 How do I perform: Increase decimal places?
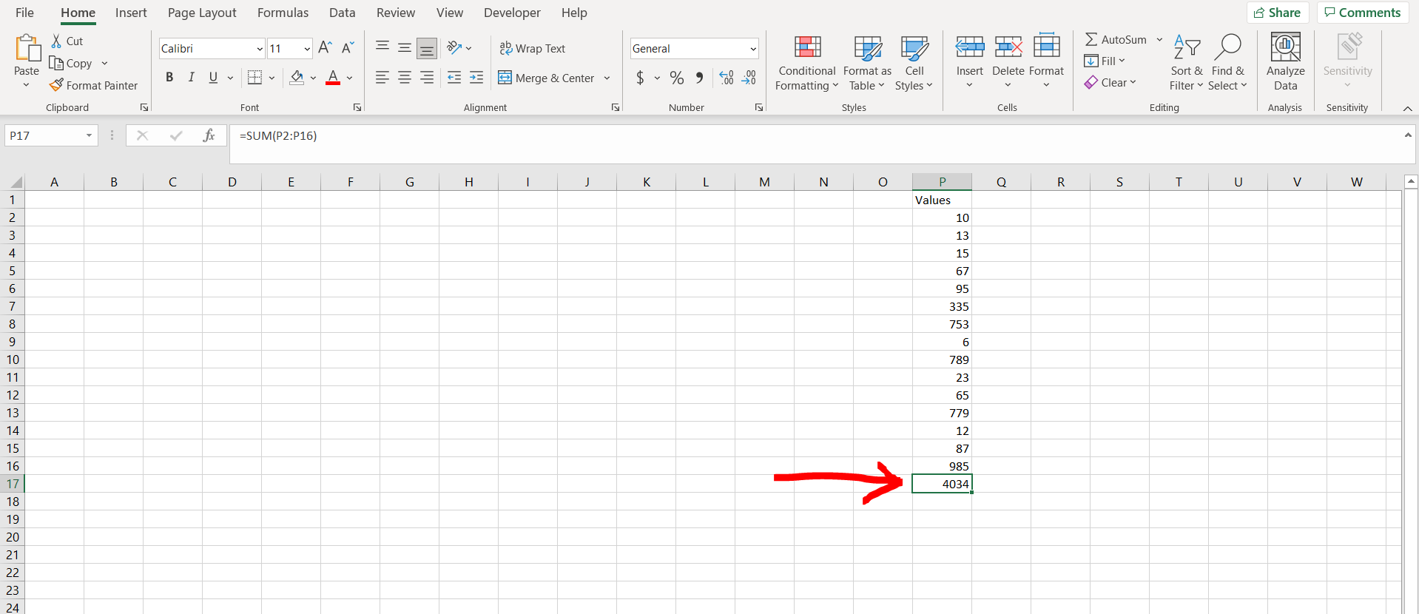coord(727,78)
